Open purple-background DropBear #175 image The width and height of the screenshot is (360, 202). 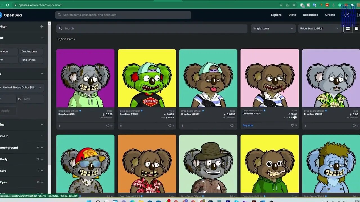pyautogui.click(x=85, y=78)
